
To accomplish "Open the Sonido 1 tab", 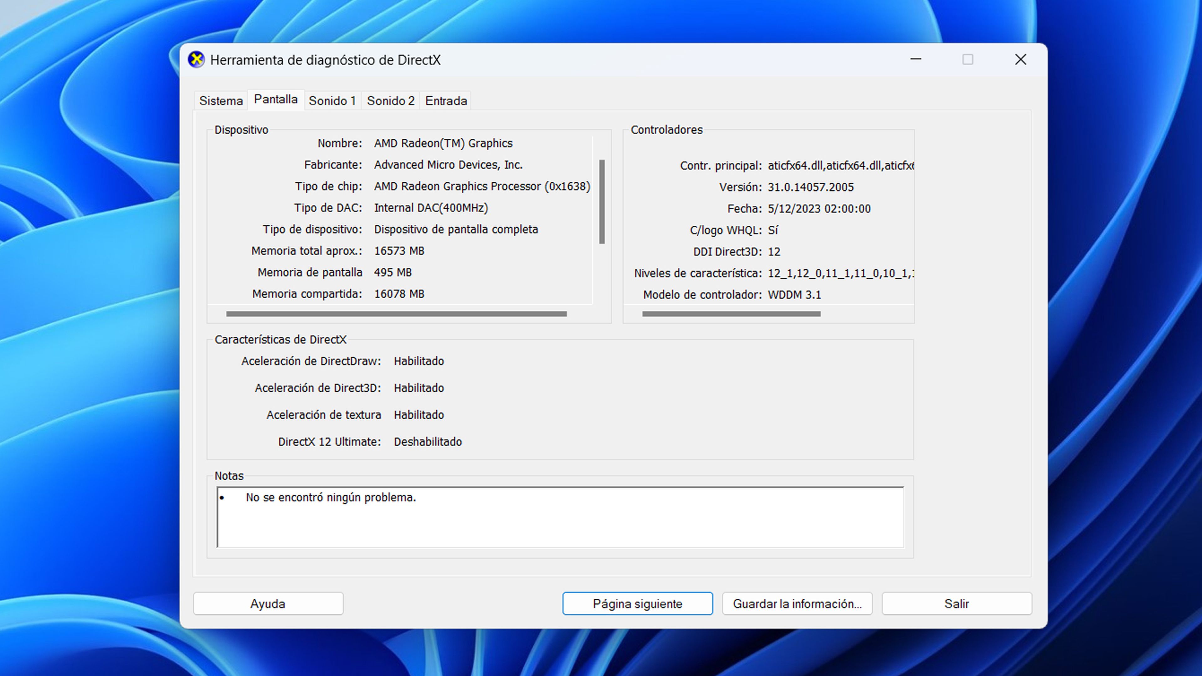I will (332, 101).
